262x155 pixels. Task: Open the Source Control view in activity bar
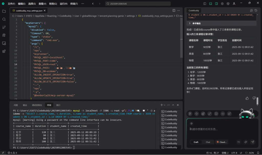click(4, 27)
